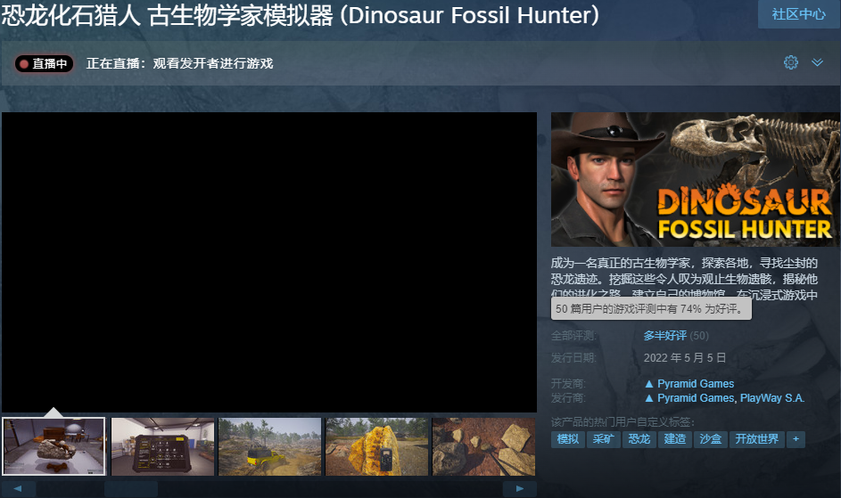Screen dimensions: 841x498
Task: Click the thumbnail strip scrollbar handle
Action: point(131,488)
